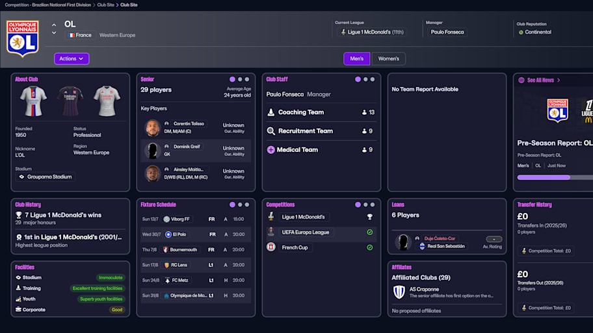Open Medical Team cross icon
The width and height of the screenshot is (593, 333).
tap(270, 150)
